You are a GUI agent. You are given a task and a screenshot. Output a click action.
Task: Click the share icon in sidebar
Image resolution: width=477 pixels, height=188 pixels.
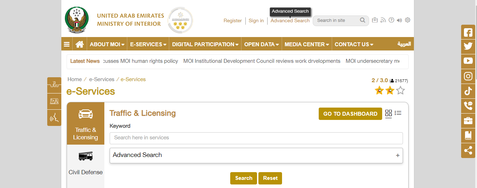pos(468,151)
